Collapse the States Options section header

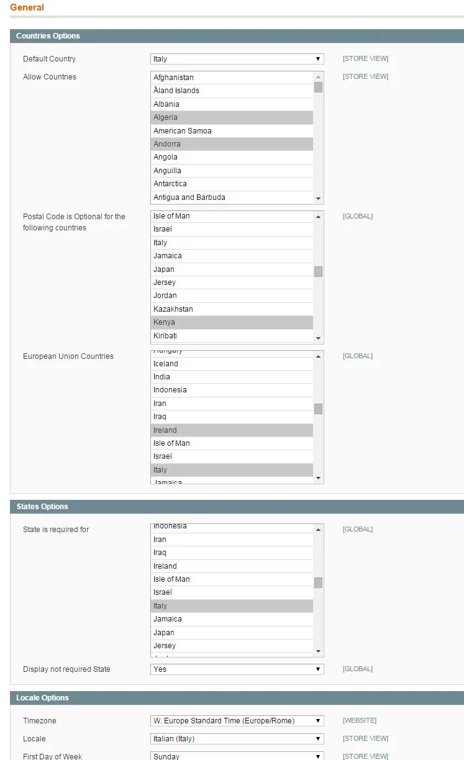tap(237, 507)
